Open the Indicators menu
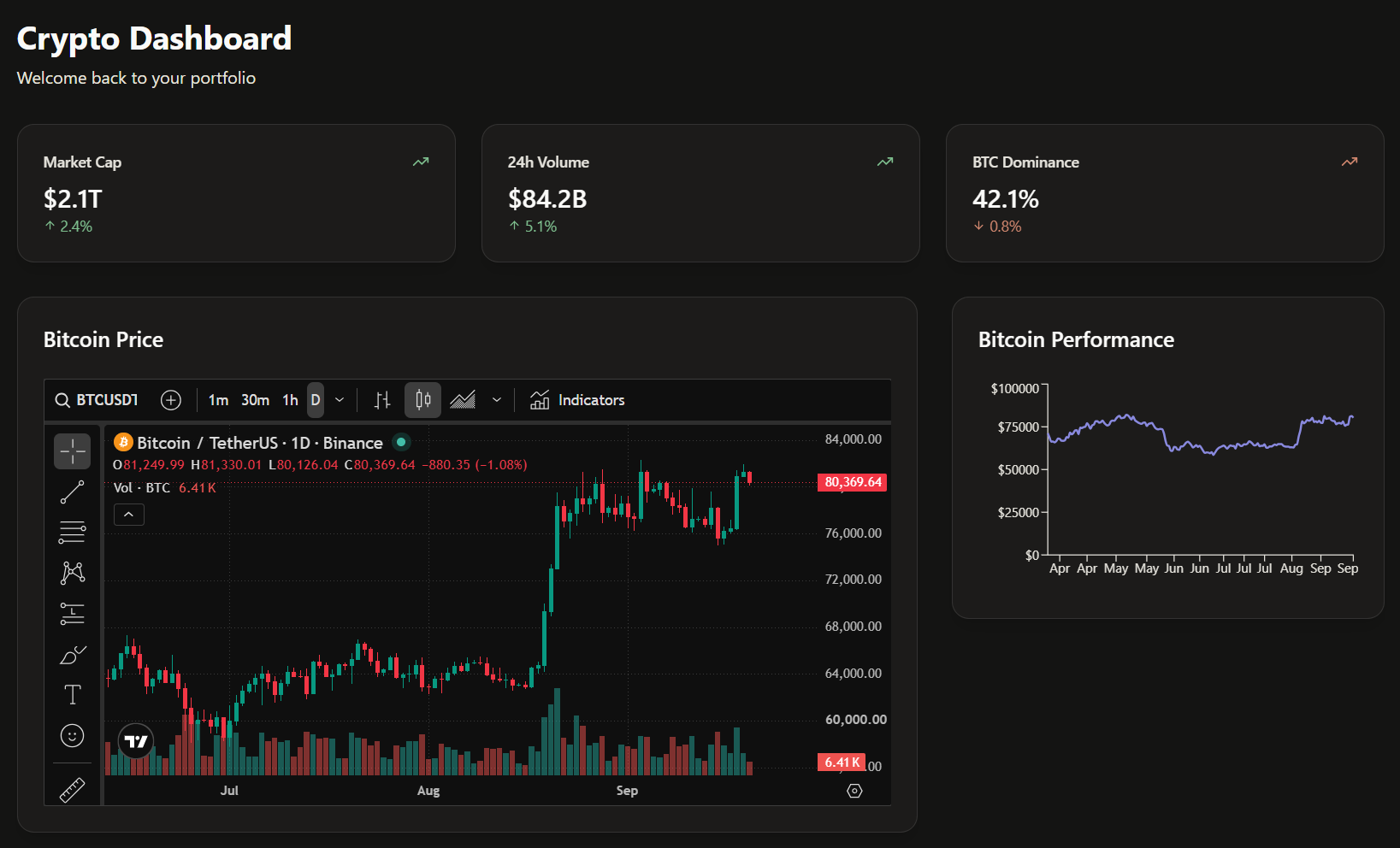Screen dimensions: 1400x848 pyautogui.click(x=577, y=400)
